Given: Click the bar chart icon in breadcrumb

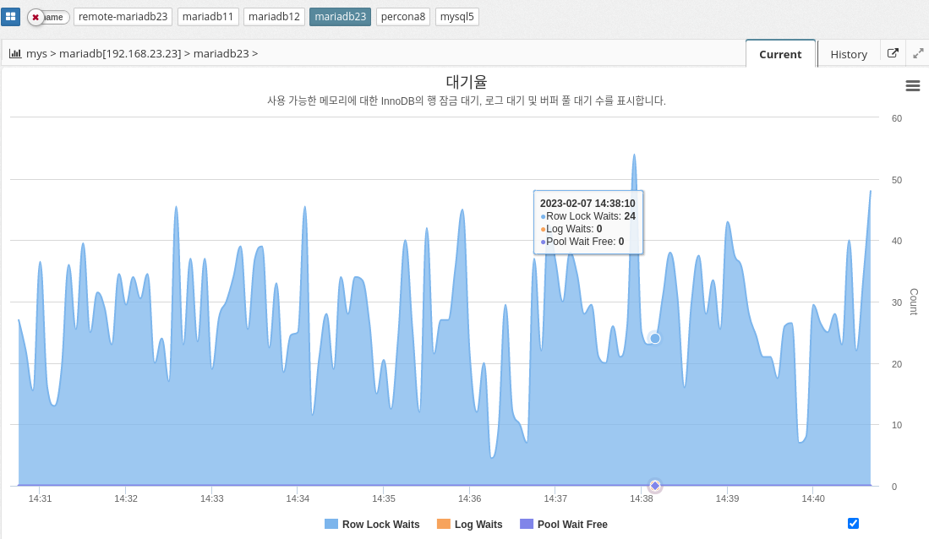Looking at the screenshot, I should [x=15, y=53].
